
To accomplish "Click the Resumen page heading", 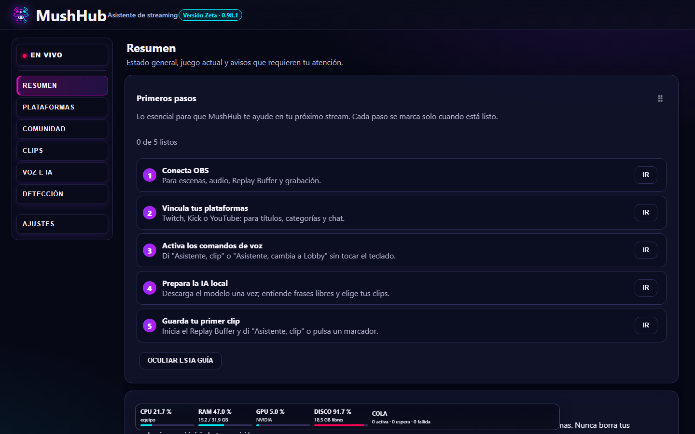I will point(151,48).
